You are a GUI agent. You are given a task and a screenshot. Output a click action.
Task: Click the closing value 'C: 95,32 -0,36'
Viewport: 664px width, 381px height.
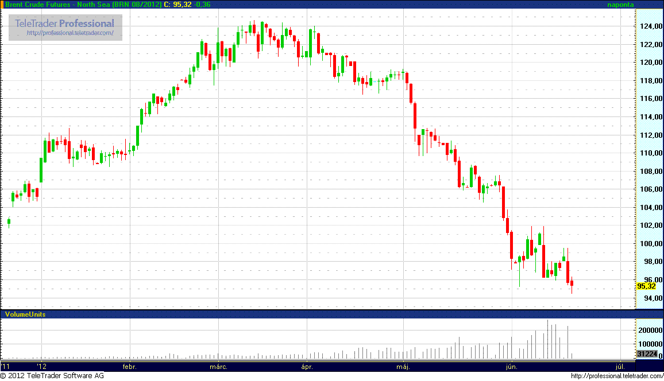point(187,5)
